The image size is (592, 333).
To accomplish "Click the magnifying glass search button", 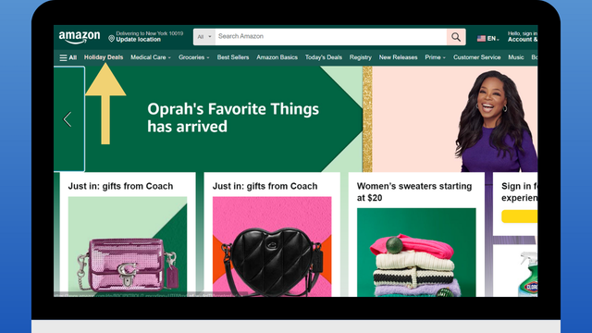I will pyautogui.click(x=456, y=37).
